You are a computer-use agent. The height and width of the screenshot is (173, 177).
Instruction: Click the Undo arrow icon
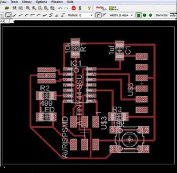click(60, 8)
